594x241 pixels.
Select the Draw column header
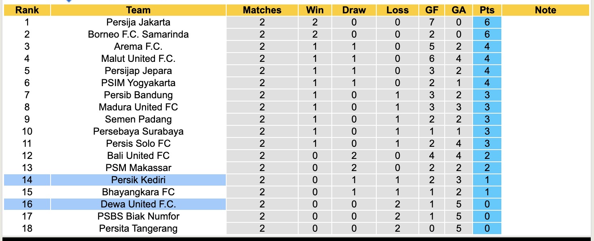(x=354, y=10)
